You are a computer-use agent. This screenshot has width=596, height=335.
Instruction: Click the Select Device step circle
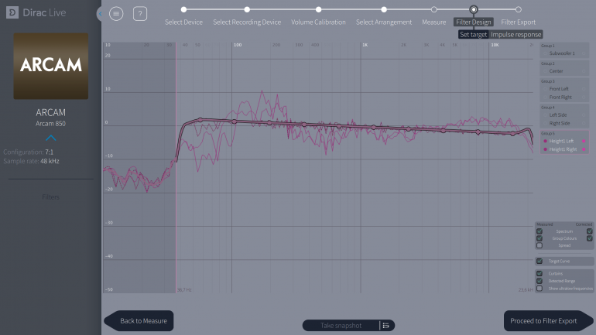183,9
